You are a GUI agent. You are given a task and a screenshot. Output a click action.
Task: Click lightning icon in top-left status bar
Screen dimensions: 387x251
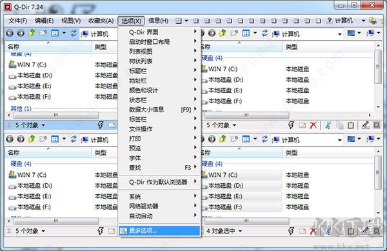point(100,125)
